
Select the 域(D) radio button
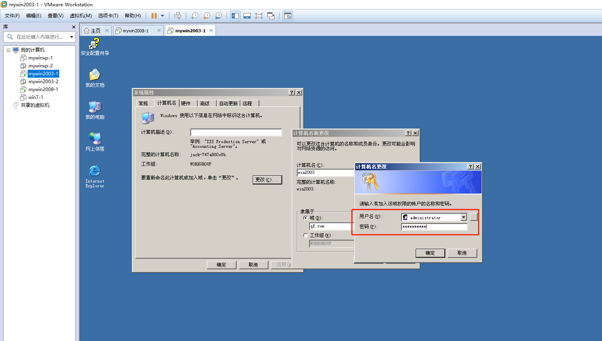pyautogui.click(x=306, y=218)
